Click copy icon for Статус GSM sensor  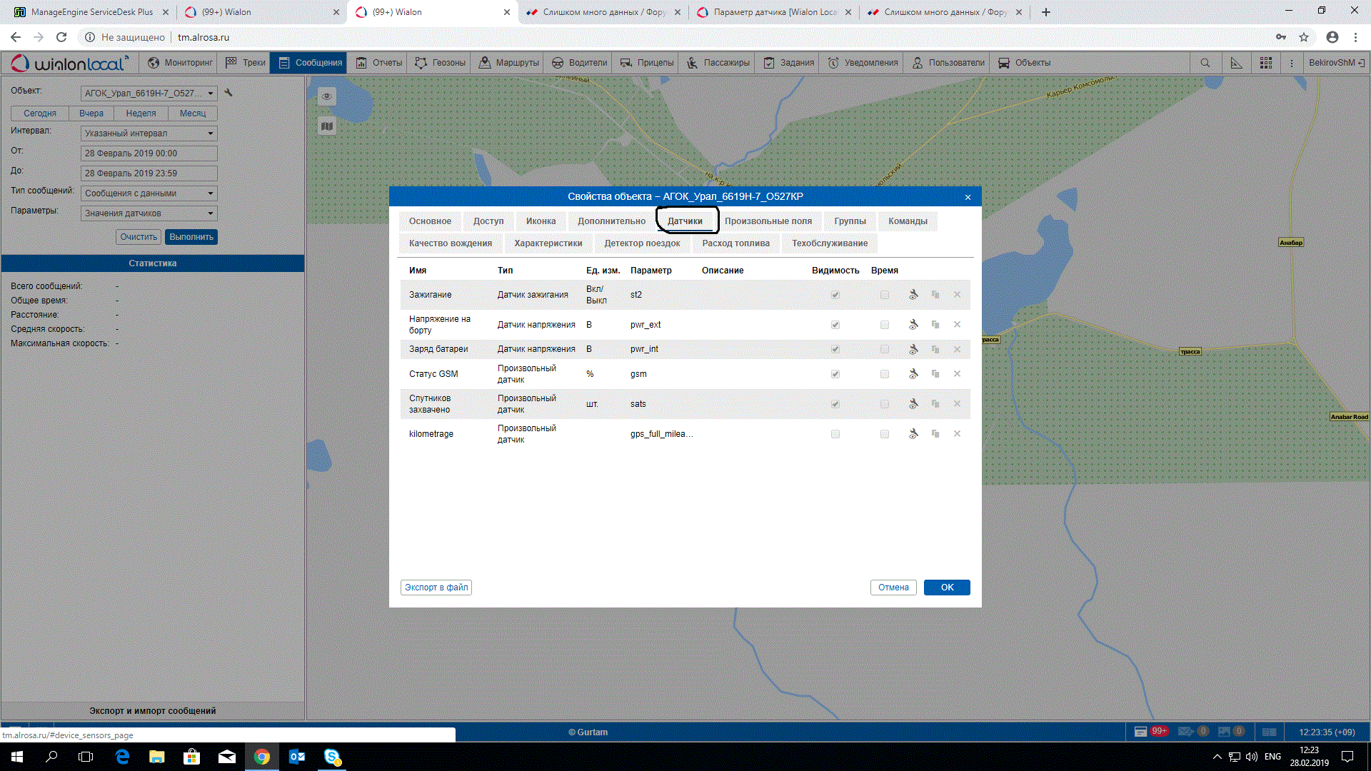click(935, 374)
